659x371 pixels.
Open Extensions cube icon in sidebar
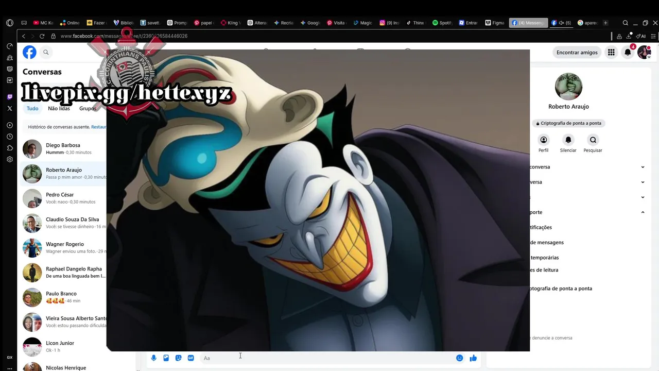10,148
